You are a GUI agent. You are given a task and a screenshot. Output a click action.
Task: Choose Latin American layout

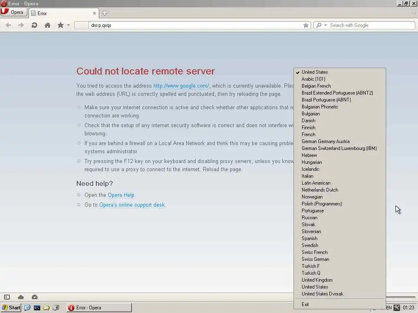(340, 183)
